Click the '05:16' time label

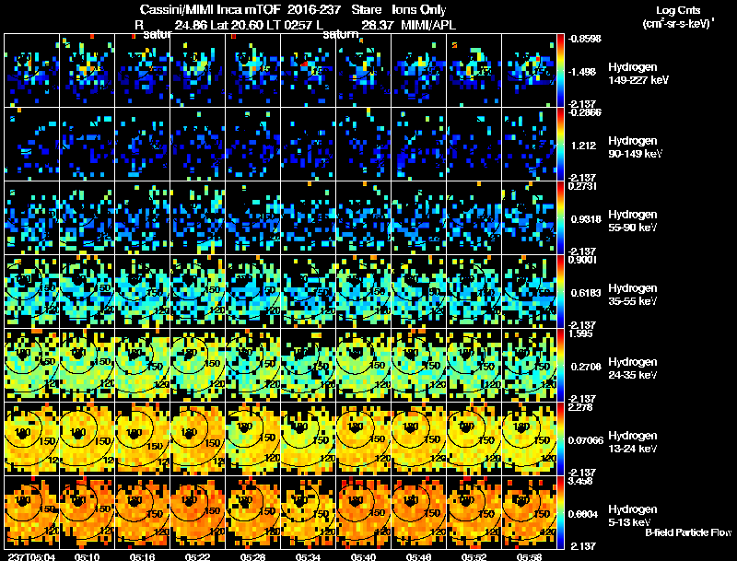pos(142,556)
